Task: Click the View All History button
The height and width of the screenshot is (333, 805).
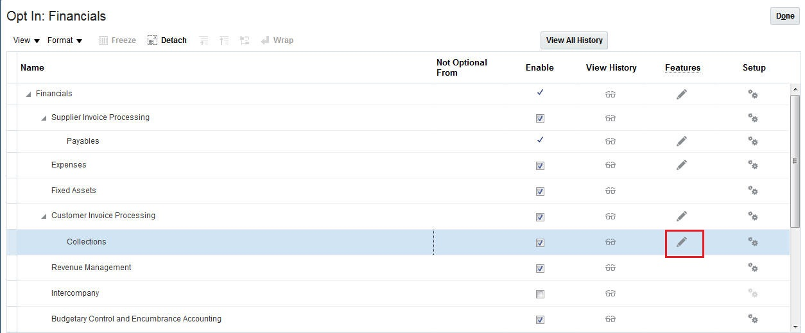Action: pos(574,40)
